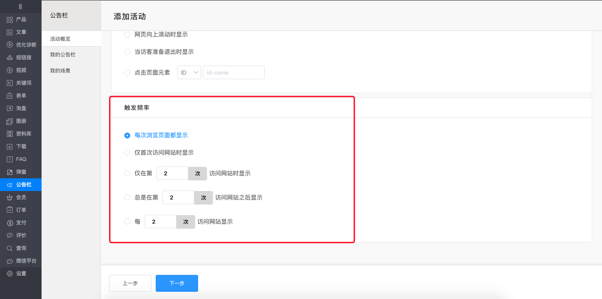Select 仅首次访问网站时显示 option
602x299 pixels.
pos(127,152)
